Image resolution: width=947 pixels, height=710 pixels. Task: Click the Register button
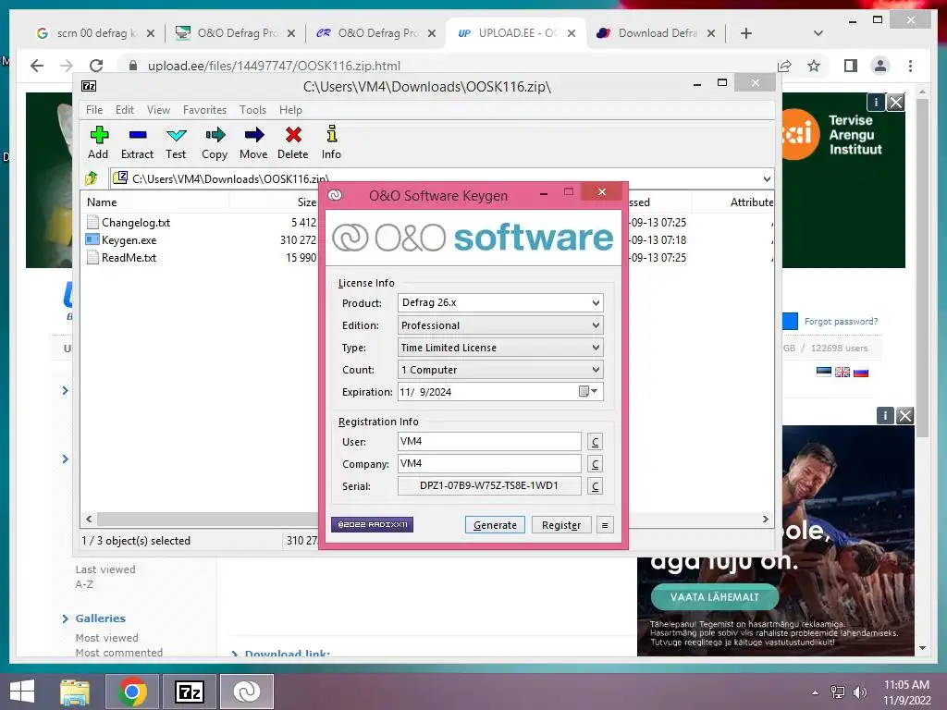561,525
